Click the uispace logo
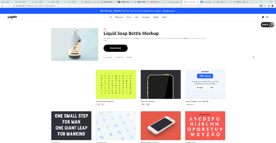The width and height of the screenshot is (276, 143). (x=12, y=17)
